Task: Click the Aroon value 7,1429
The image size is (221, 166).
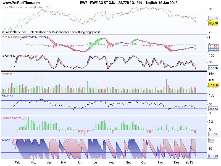Action: [x=213, y=156]
